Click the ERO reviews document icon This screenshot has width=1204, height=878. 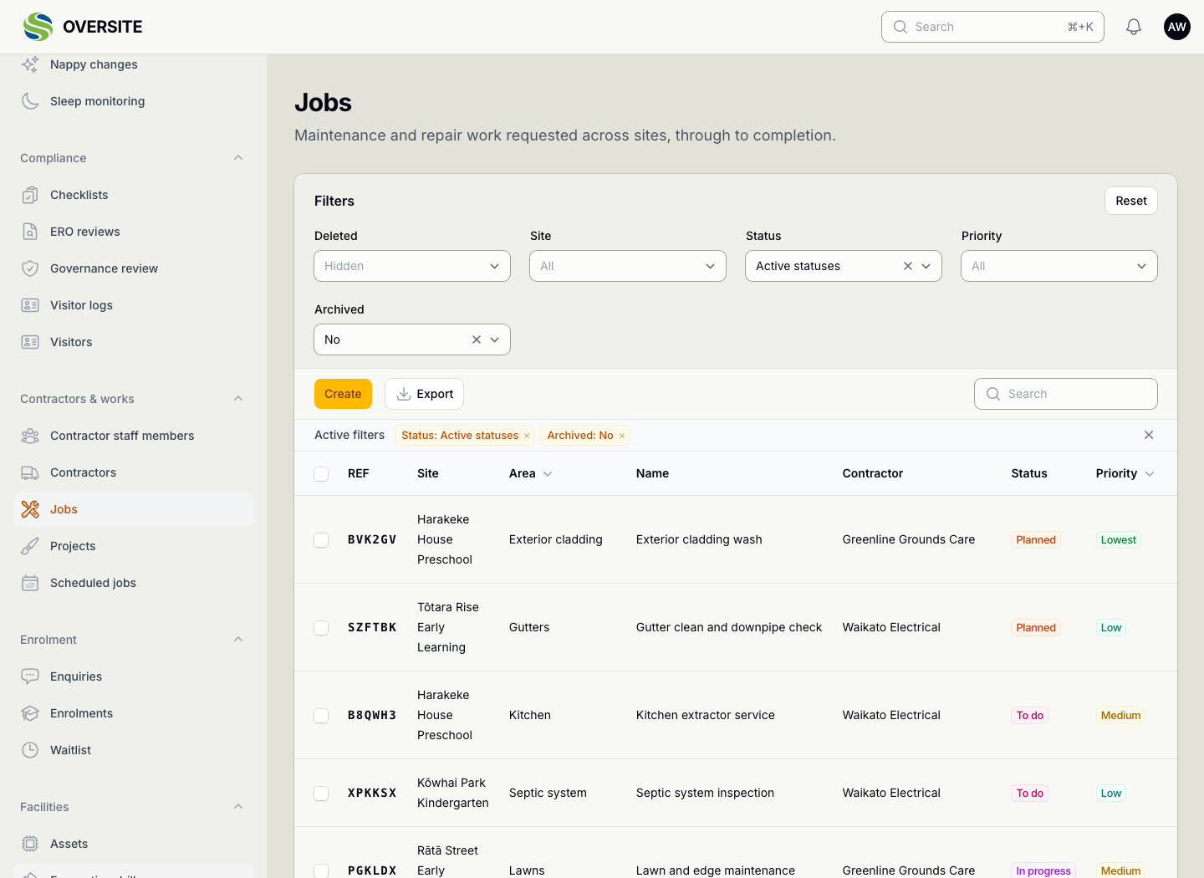pyautogui.click(x=30, y=232)
